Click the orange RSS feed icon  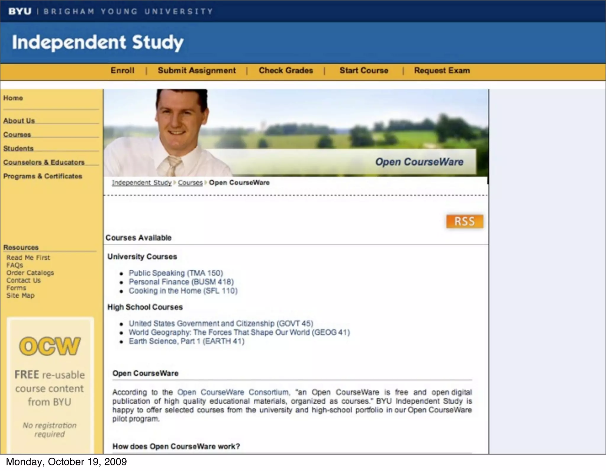pyautogui.click(x=465, y=221)
